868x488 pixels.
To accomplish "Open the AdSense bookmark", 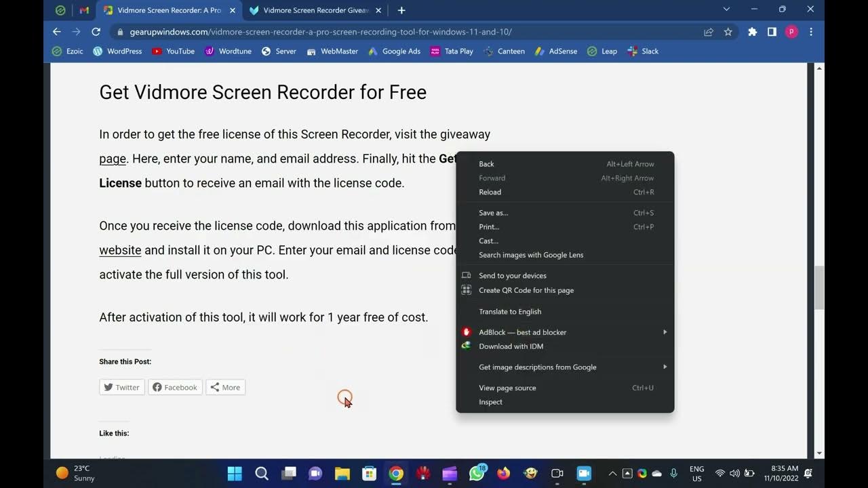I will point(556,52).
